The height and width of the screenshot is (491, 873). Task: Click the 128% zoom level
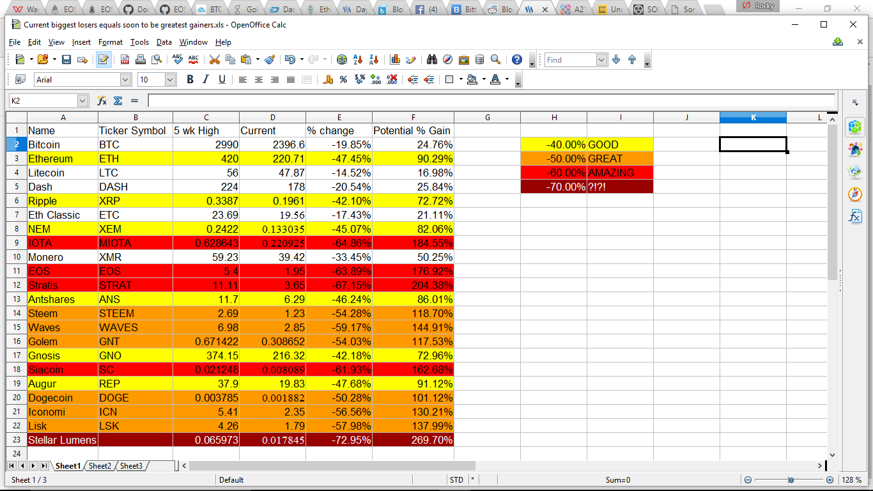pos(851,480)
